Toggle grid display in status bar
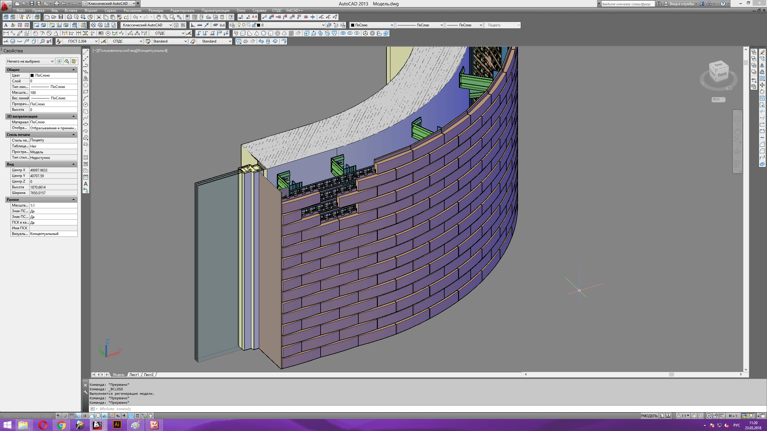This screenshot has height=431, width=767. tap(72, 416)
